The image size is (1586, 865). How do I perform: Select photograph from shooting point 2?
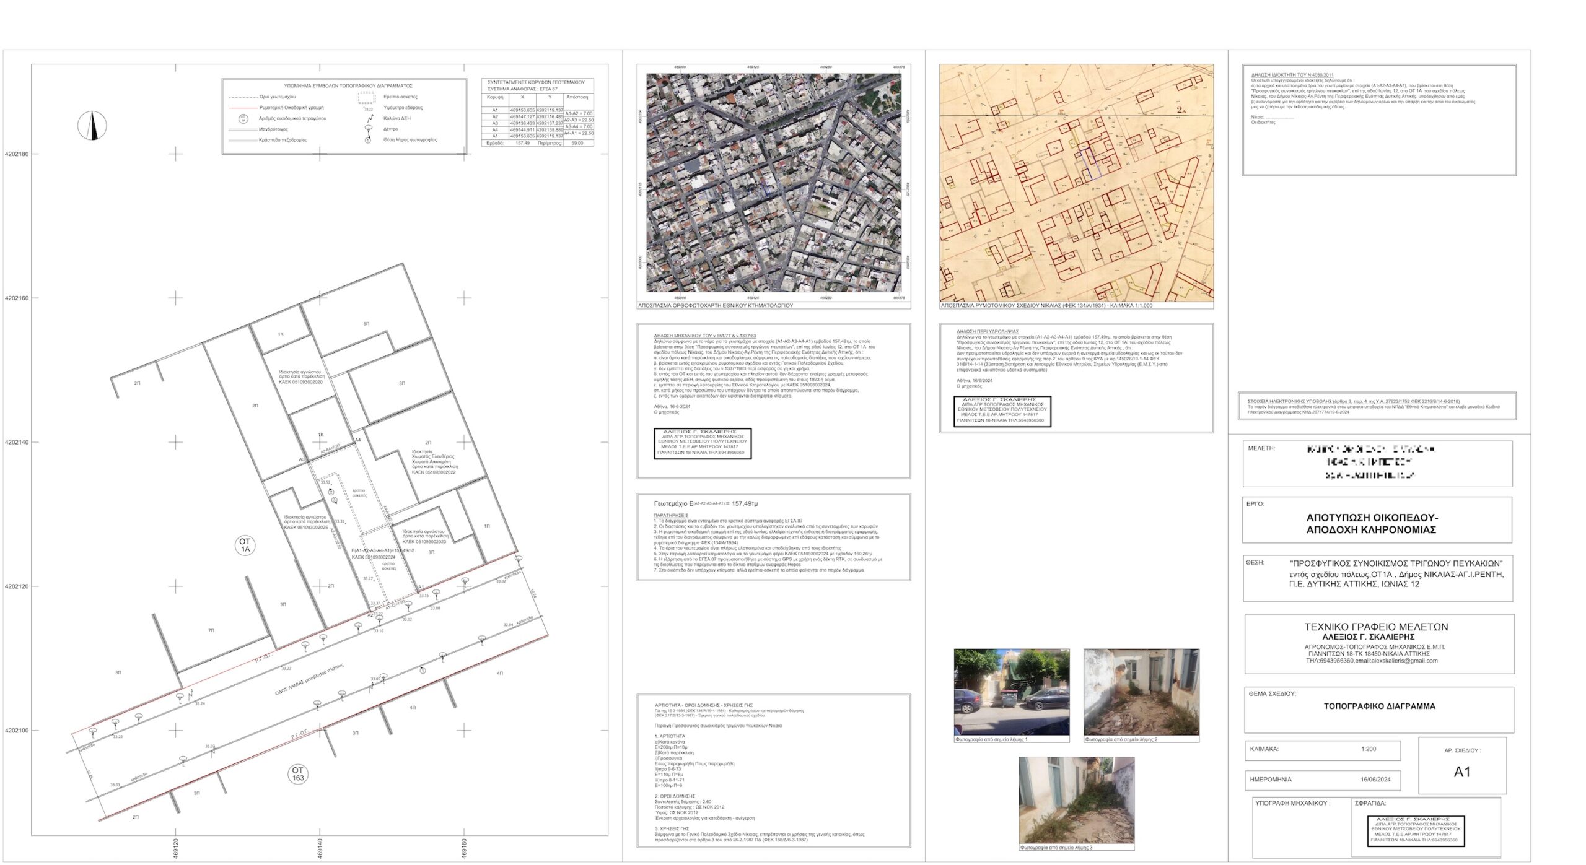click(x=1141, y=692)
